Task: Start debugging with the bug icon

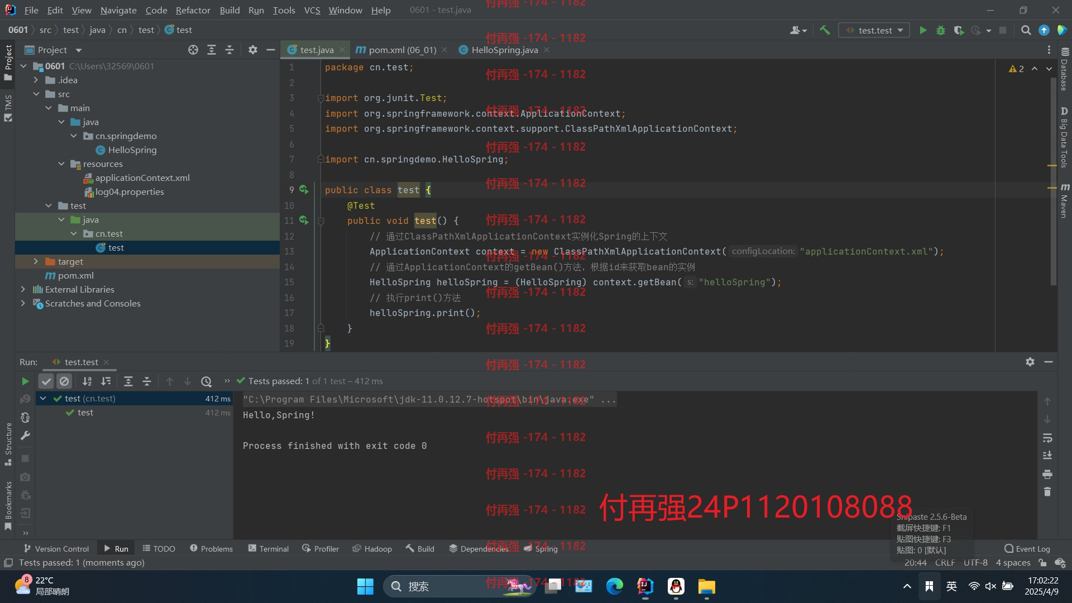Action: pyautogui.click(x=941, y=30)
